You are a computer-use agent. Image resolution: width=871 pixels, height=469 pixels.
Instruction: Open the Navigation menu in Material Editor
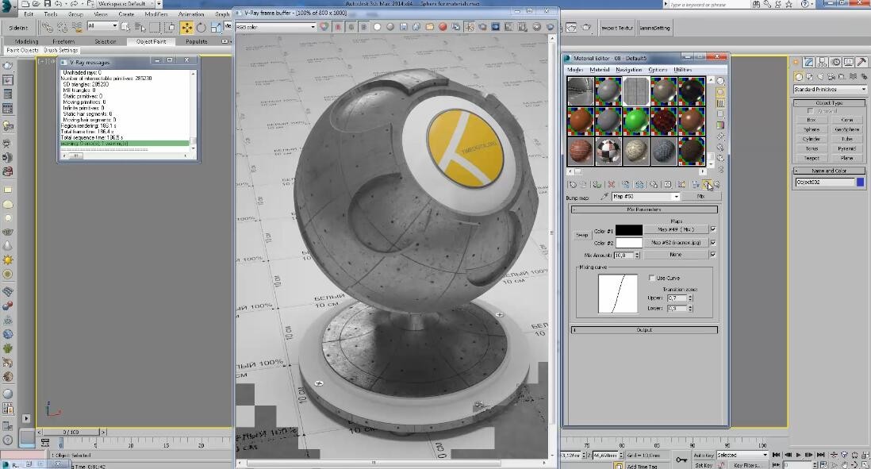click(629, 70)
